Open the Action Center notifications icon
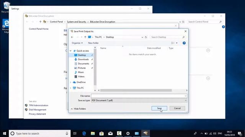 (x=240, y=134)
